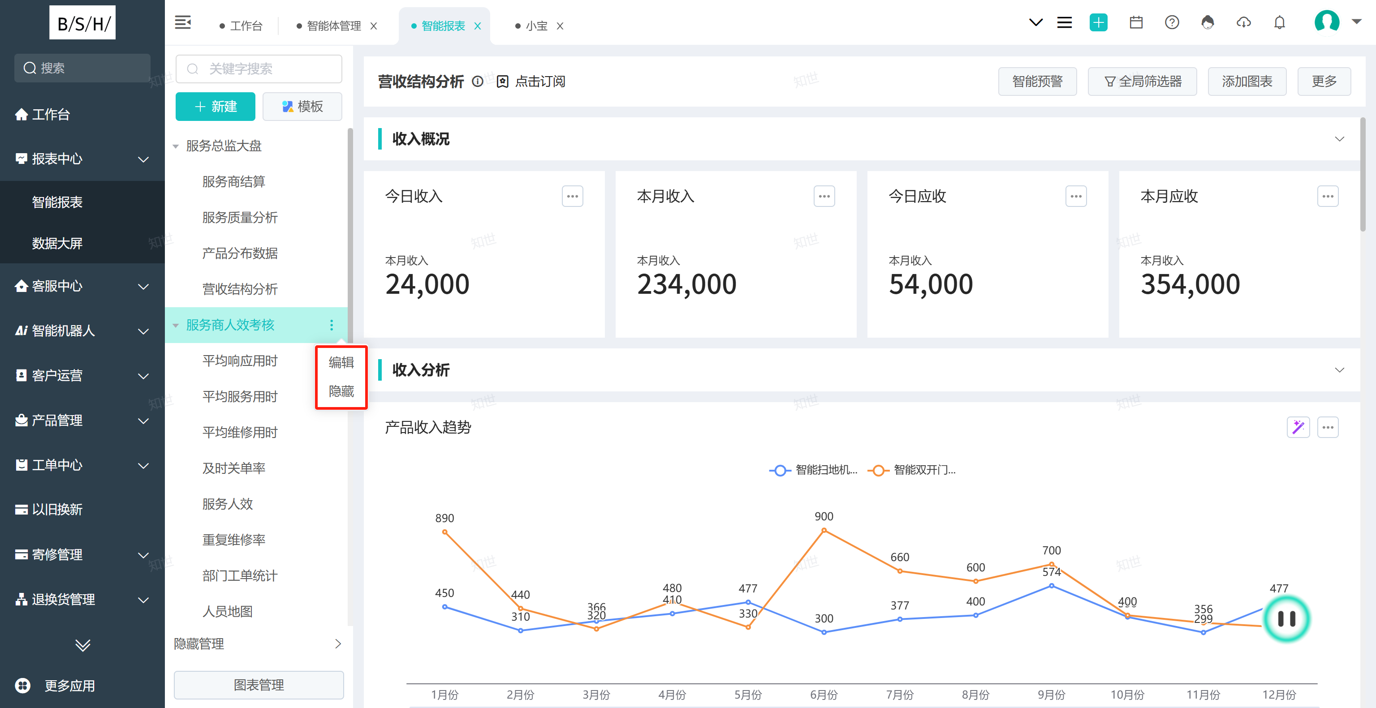Close the 小宝 tab

click(560, 26)
